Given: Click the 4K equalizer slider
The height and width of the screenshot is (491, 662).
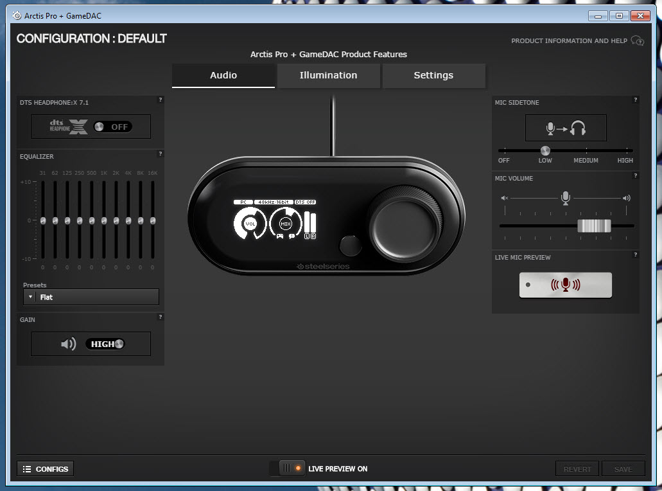Looking at the screenshot, I should tap(128, 220).
